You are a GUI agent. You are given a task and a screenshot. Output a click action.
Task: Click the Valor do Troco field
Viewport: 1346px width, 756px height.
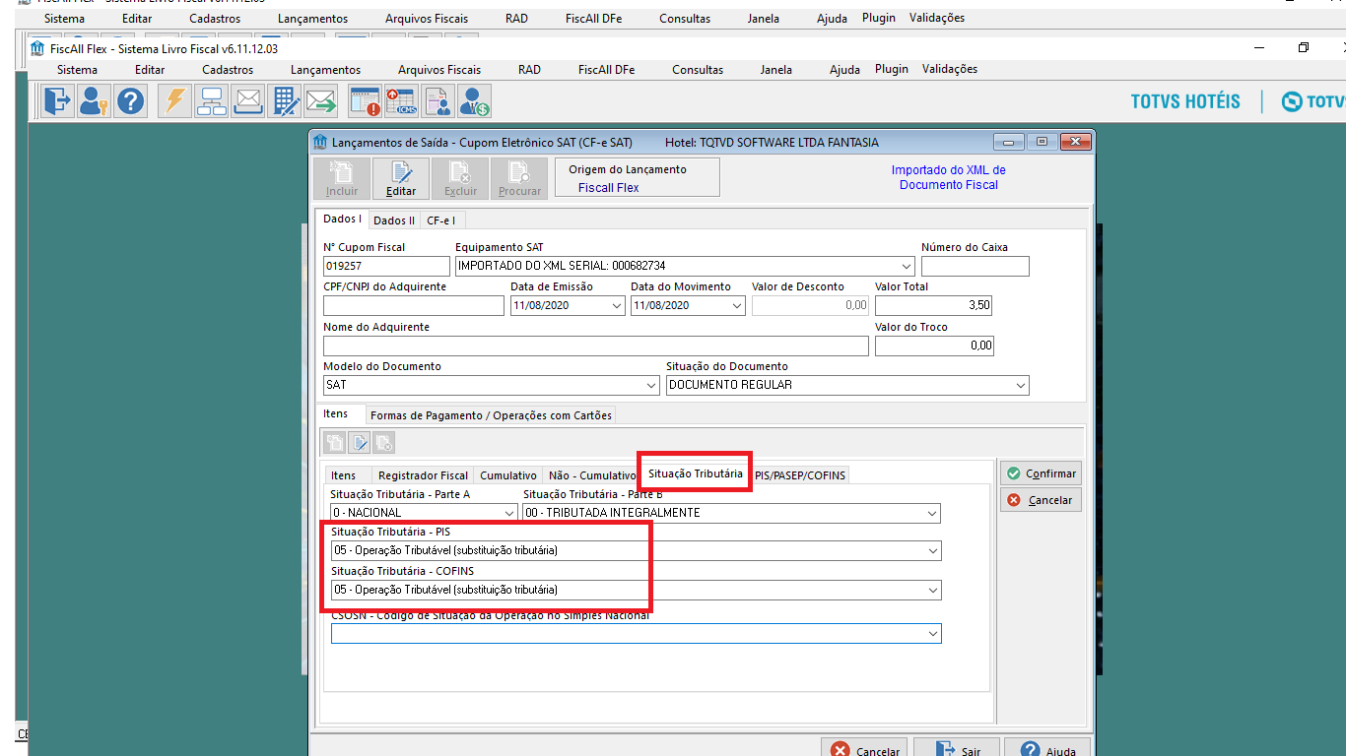[x=934, y=346]
